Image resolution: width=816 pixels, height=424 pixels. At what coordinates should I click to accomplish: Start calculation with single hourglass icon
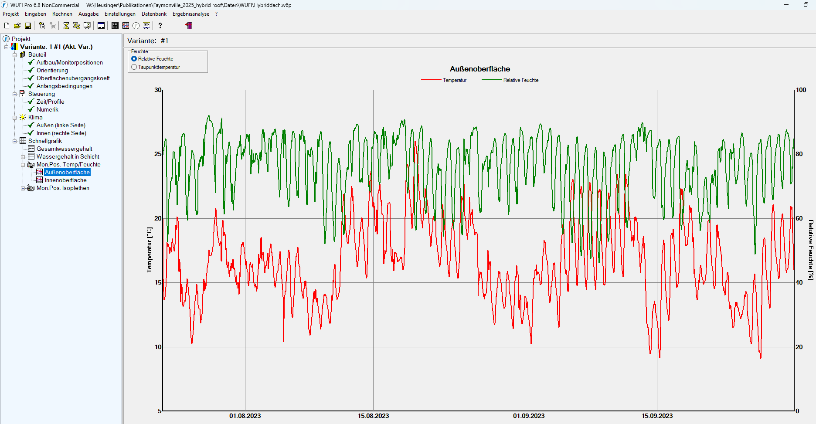pyautogui.click(x=66, y=26)
